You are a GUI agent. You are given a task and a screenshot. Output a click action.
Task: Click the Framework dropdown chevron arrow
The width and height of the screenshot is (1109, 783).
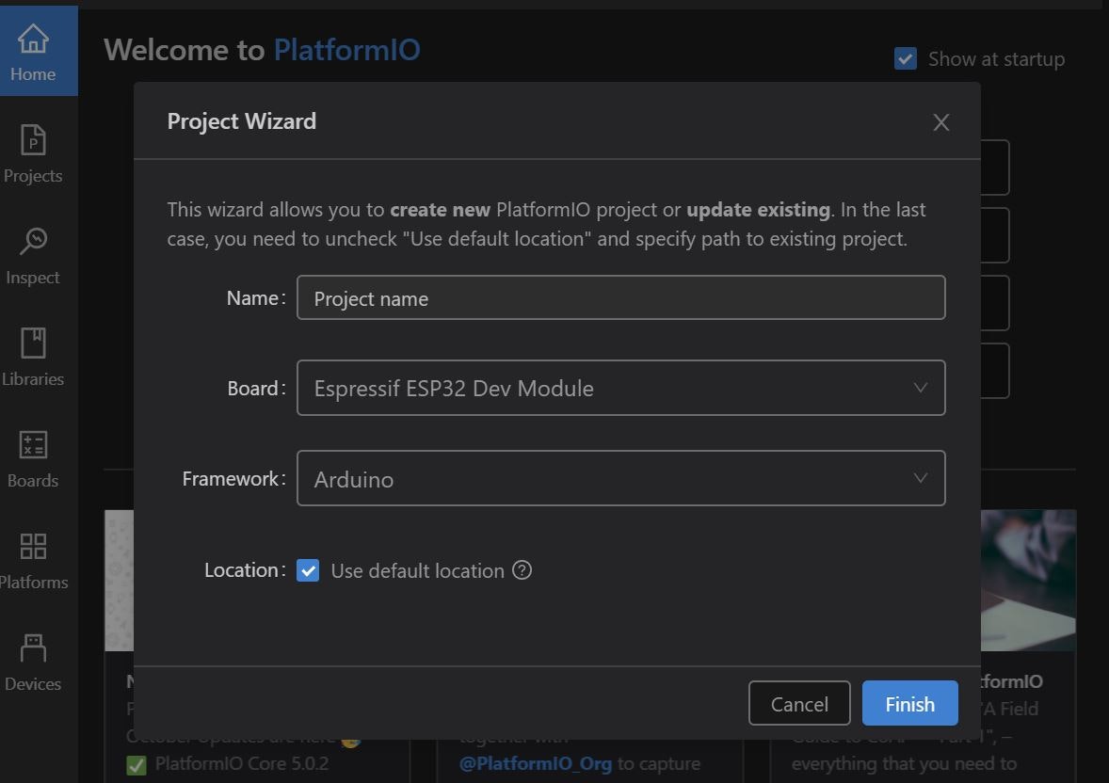pyautogui.click(x=921, y=479)
